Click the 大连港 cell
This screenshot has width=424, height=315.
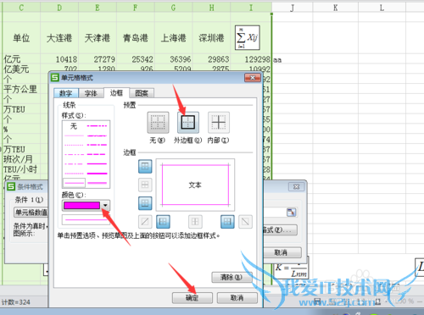pyautogui.click(x=59, y=38)
